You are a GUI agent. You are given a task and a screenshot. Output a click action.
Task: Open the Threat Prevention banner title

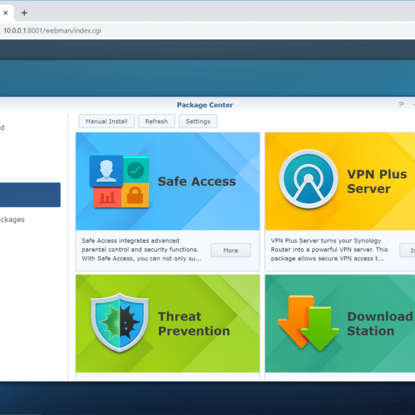[x=194, y=323]
